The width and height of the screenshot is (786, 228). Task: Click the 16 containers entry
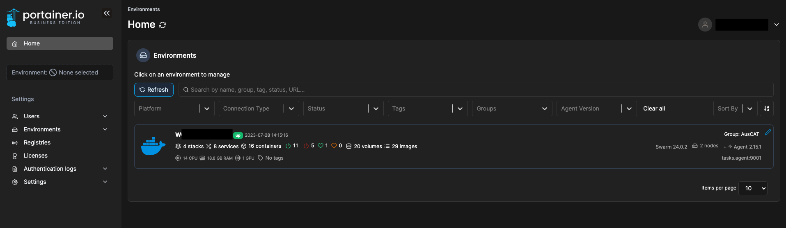tap(261, 146)
